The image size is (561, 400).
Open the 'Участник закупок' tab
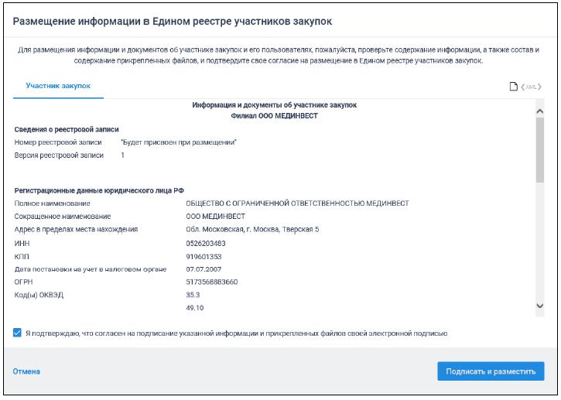click(x=58, y=86)
